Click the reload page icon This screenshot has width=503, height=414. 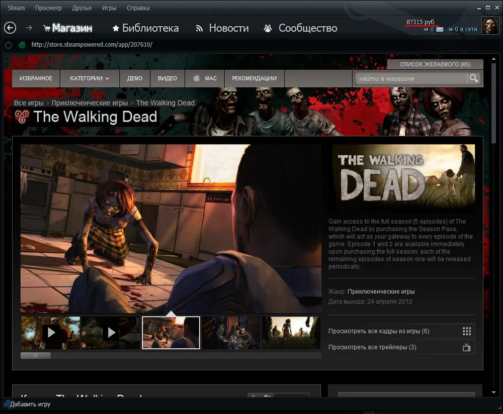click(x=8, y=45)
